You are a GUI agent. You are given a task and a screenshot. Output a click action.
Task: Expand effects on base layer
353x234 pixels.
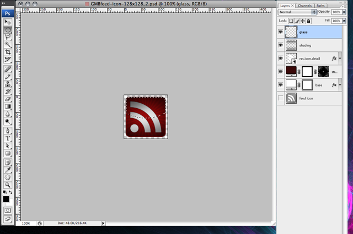click(340, 85)
